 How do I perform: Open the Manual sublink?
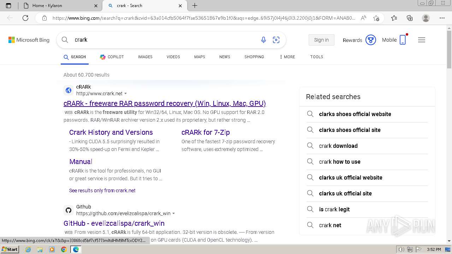coord(81,162)
